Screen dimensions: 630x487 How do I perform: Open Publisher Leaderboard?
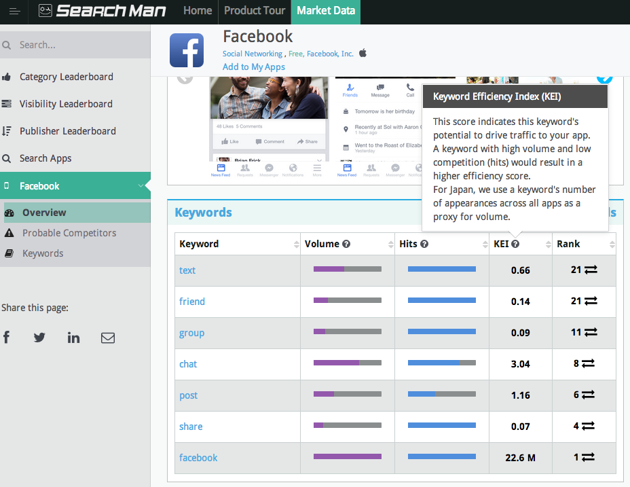click(67, 131)
